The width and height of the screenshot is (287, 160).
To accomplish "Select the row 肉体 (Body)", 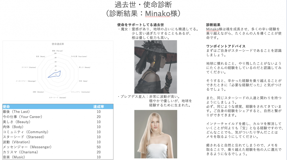I will (x=58, y=127).
